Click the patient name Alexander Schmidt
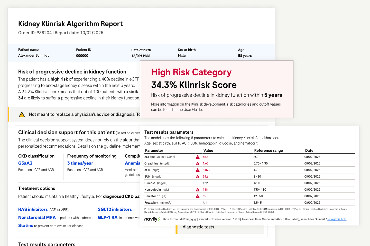 pyautogui.click(x=33, y=55)
